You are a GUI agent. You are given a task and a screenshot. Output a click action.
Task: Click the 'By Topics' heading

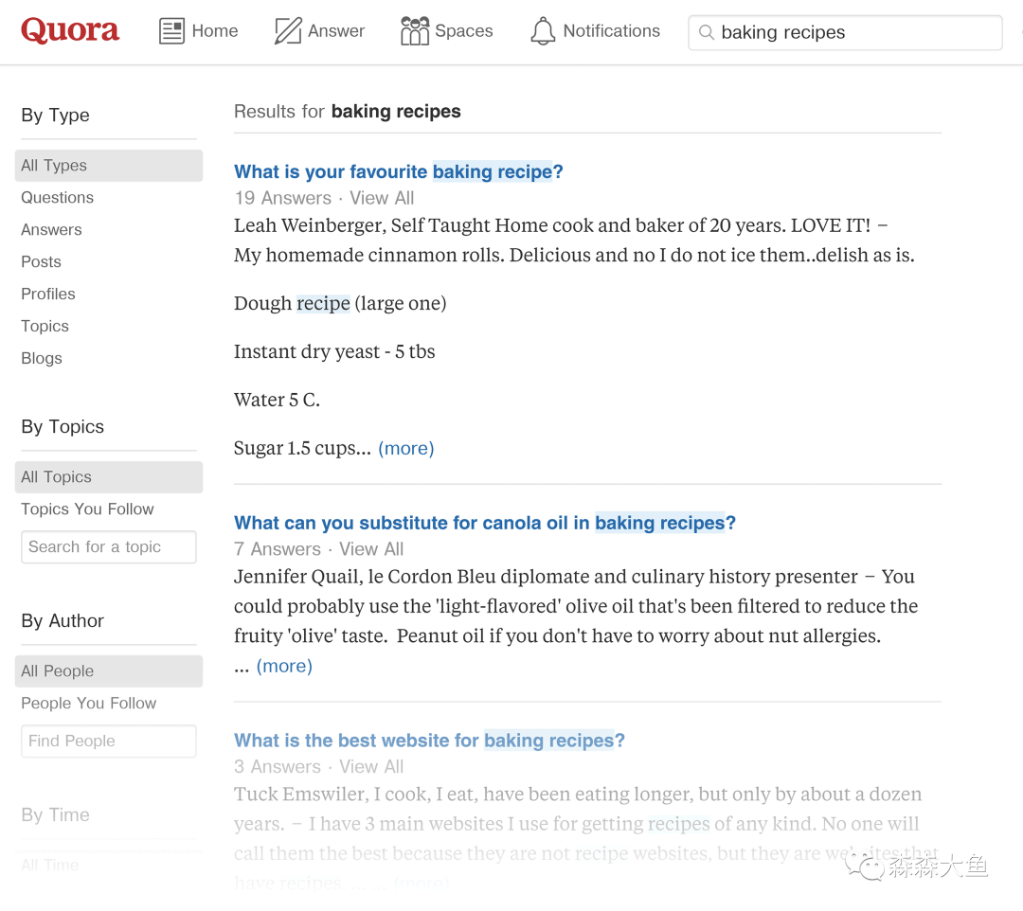click(63, 426)
